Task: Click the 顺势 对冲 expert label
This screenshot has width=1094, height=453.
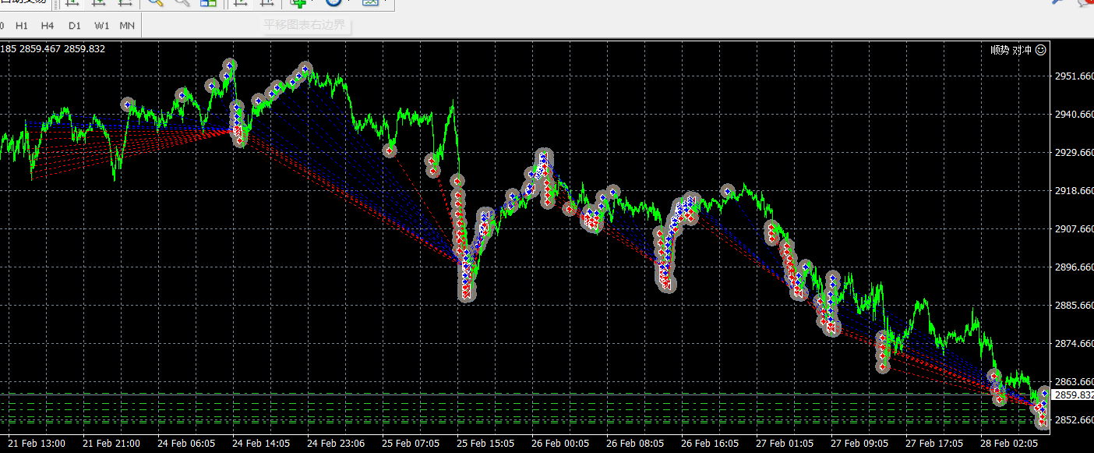Action: tap(1011, 50)
